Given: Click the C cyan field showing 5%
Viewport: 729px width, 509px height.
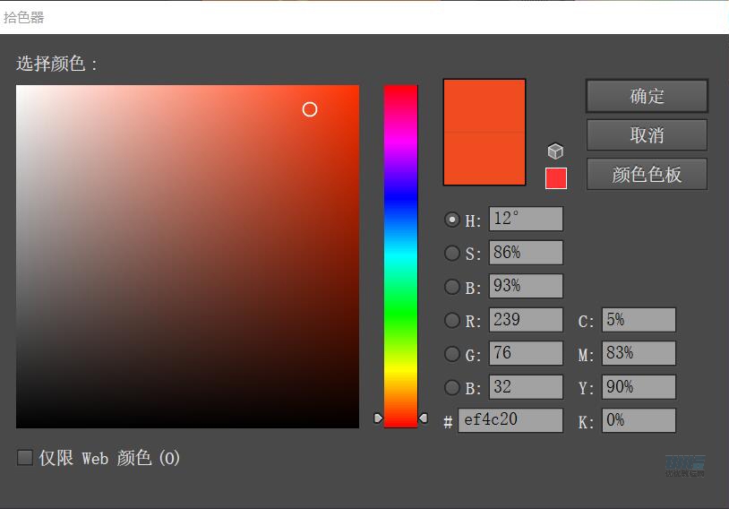Looking at the screenshot, I should point(639,320).
